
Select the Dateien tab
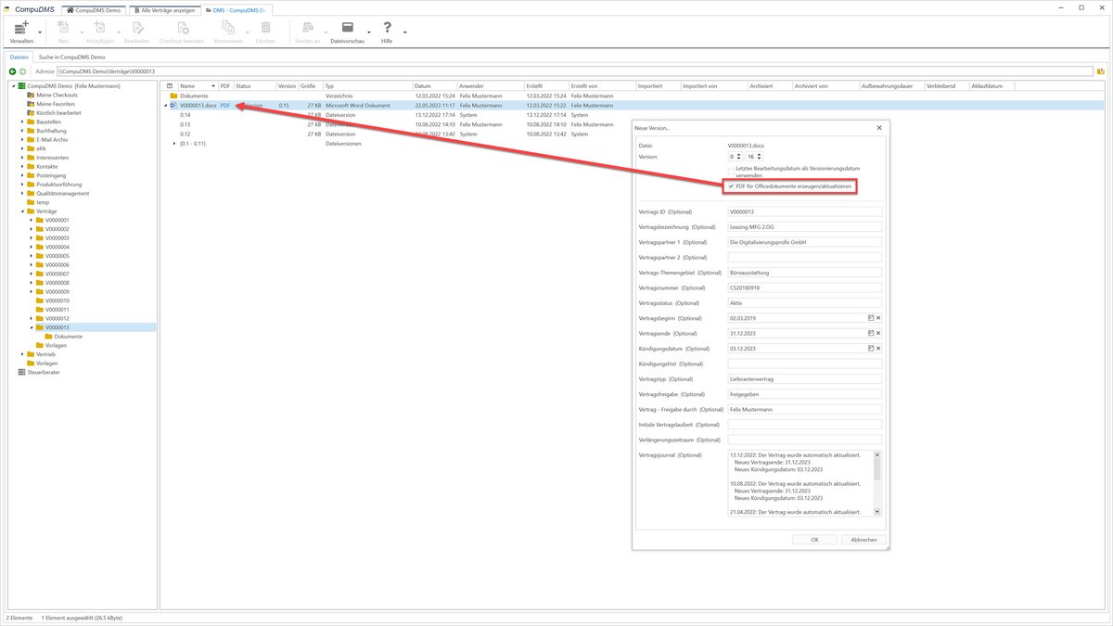[x=19, y=57]
